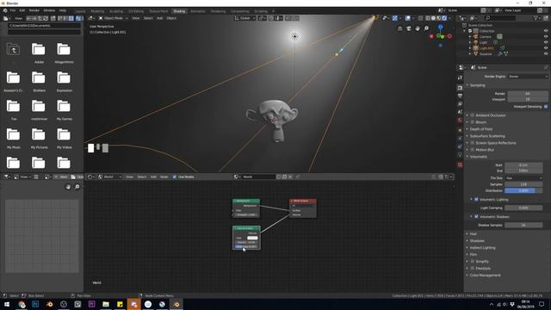
Task: Click the Volume Scatter node header
Action: pyautogui.click(x=246, y=228)
